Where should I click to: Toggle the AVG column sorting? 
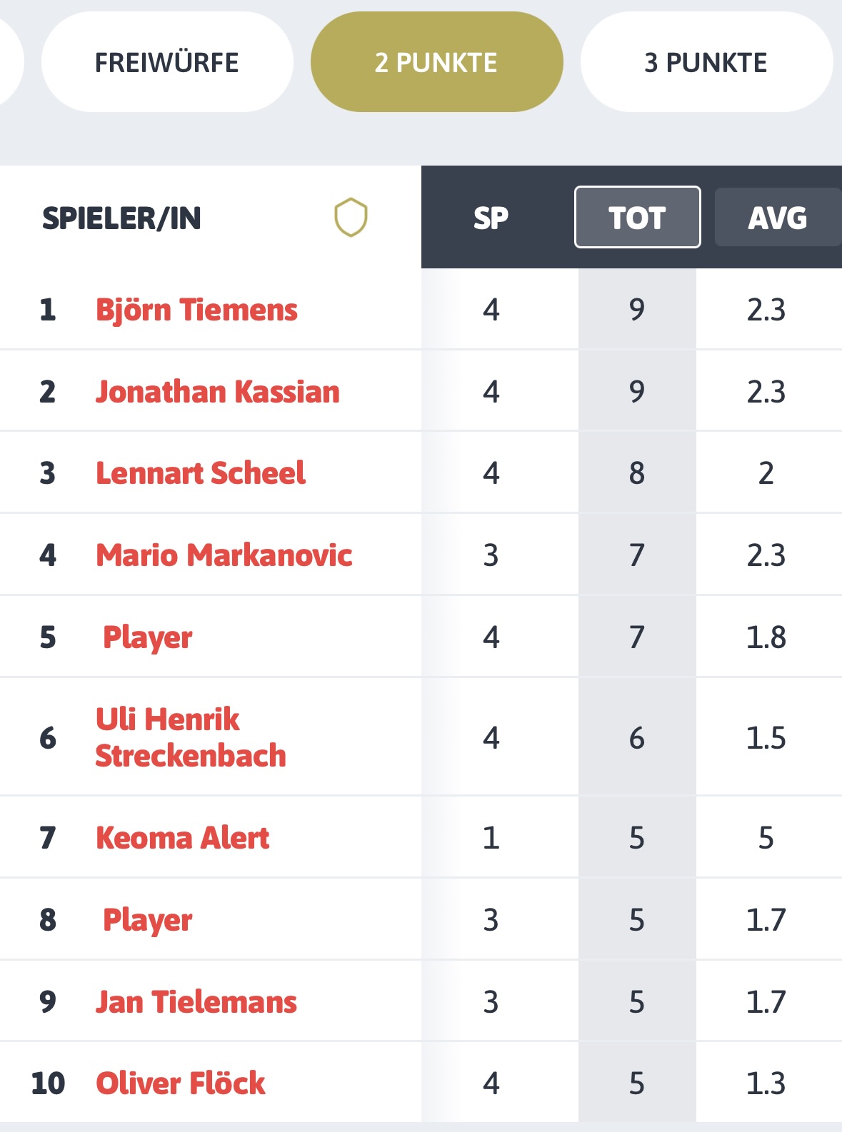pos(777,218)
